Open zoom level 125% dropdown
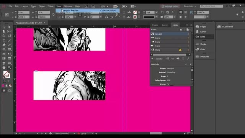245x138 pixels. coord(107,7)
